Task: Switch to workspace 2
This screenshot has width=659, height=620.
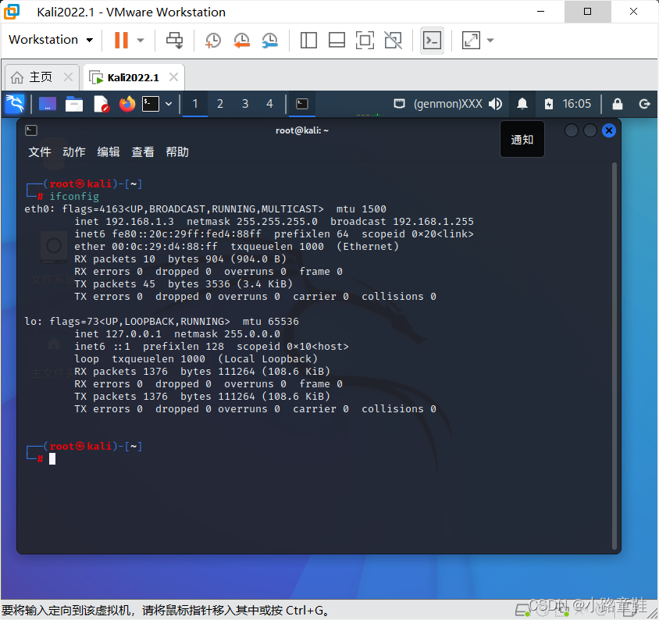Action: coord(220,104)
